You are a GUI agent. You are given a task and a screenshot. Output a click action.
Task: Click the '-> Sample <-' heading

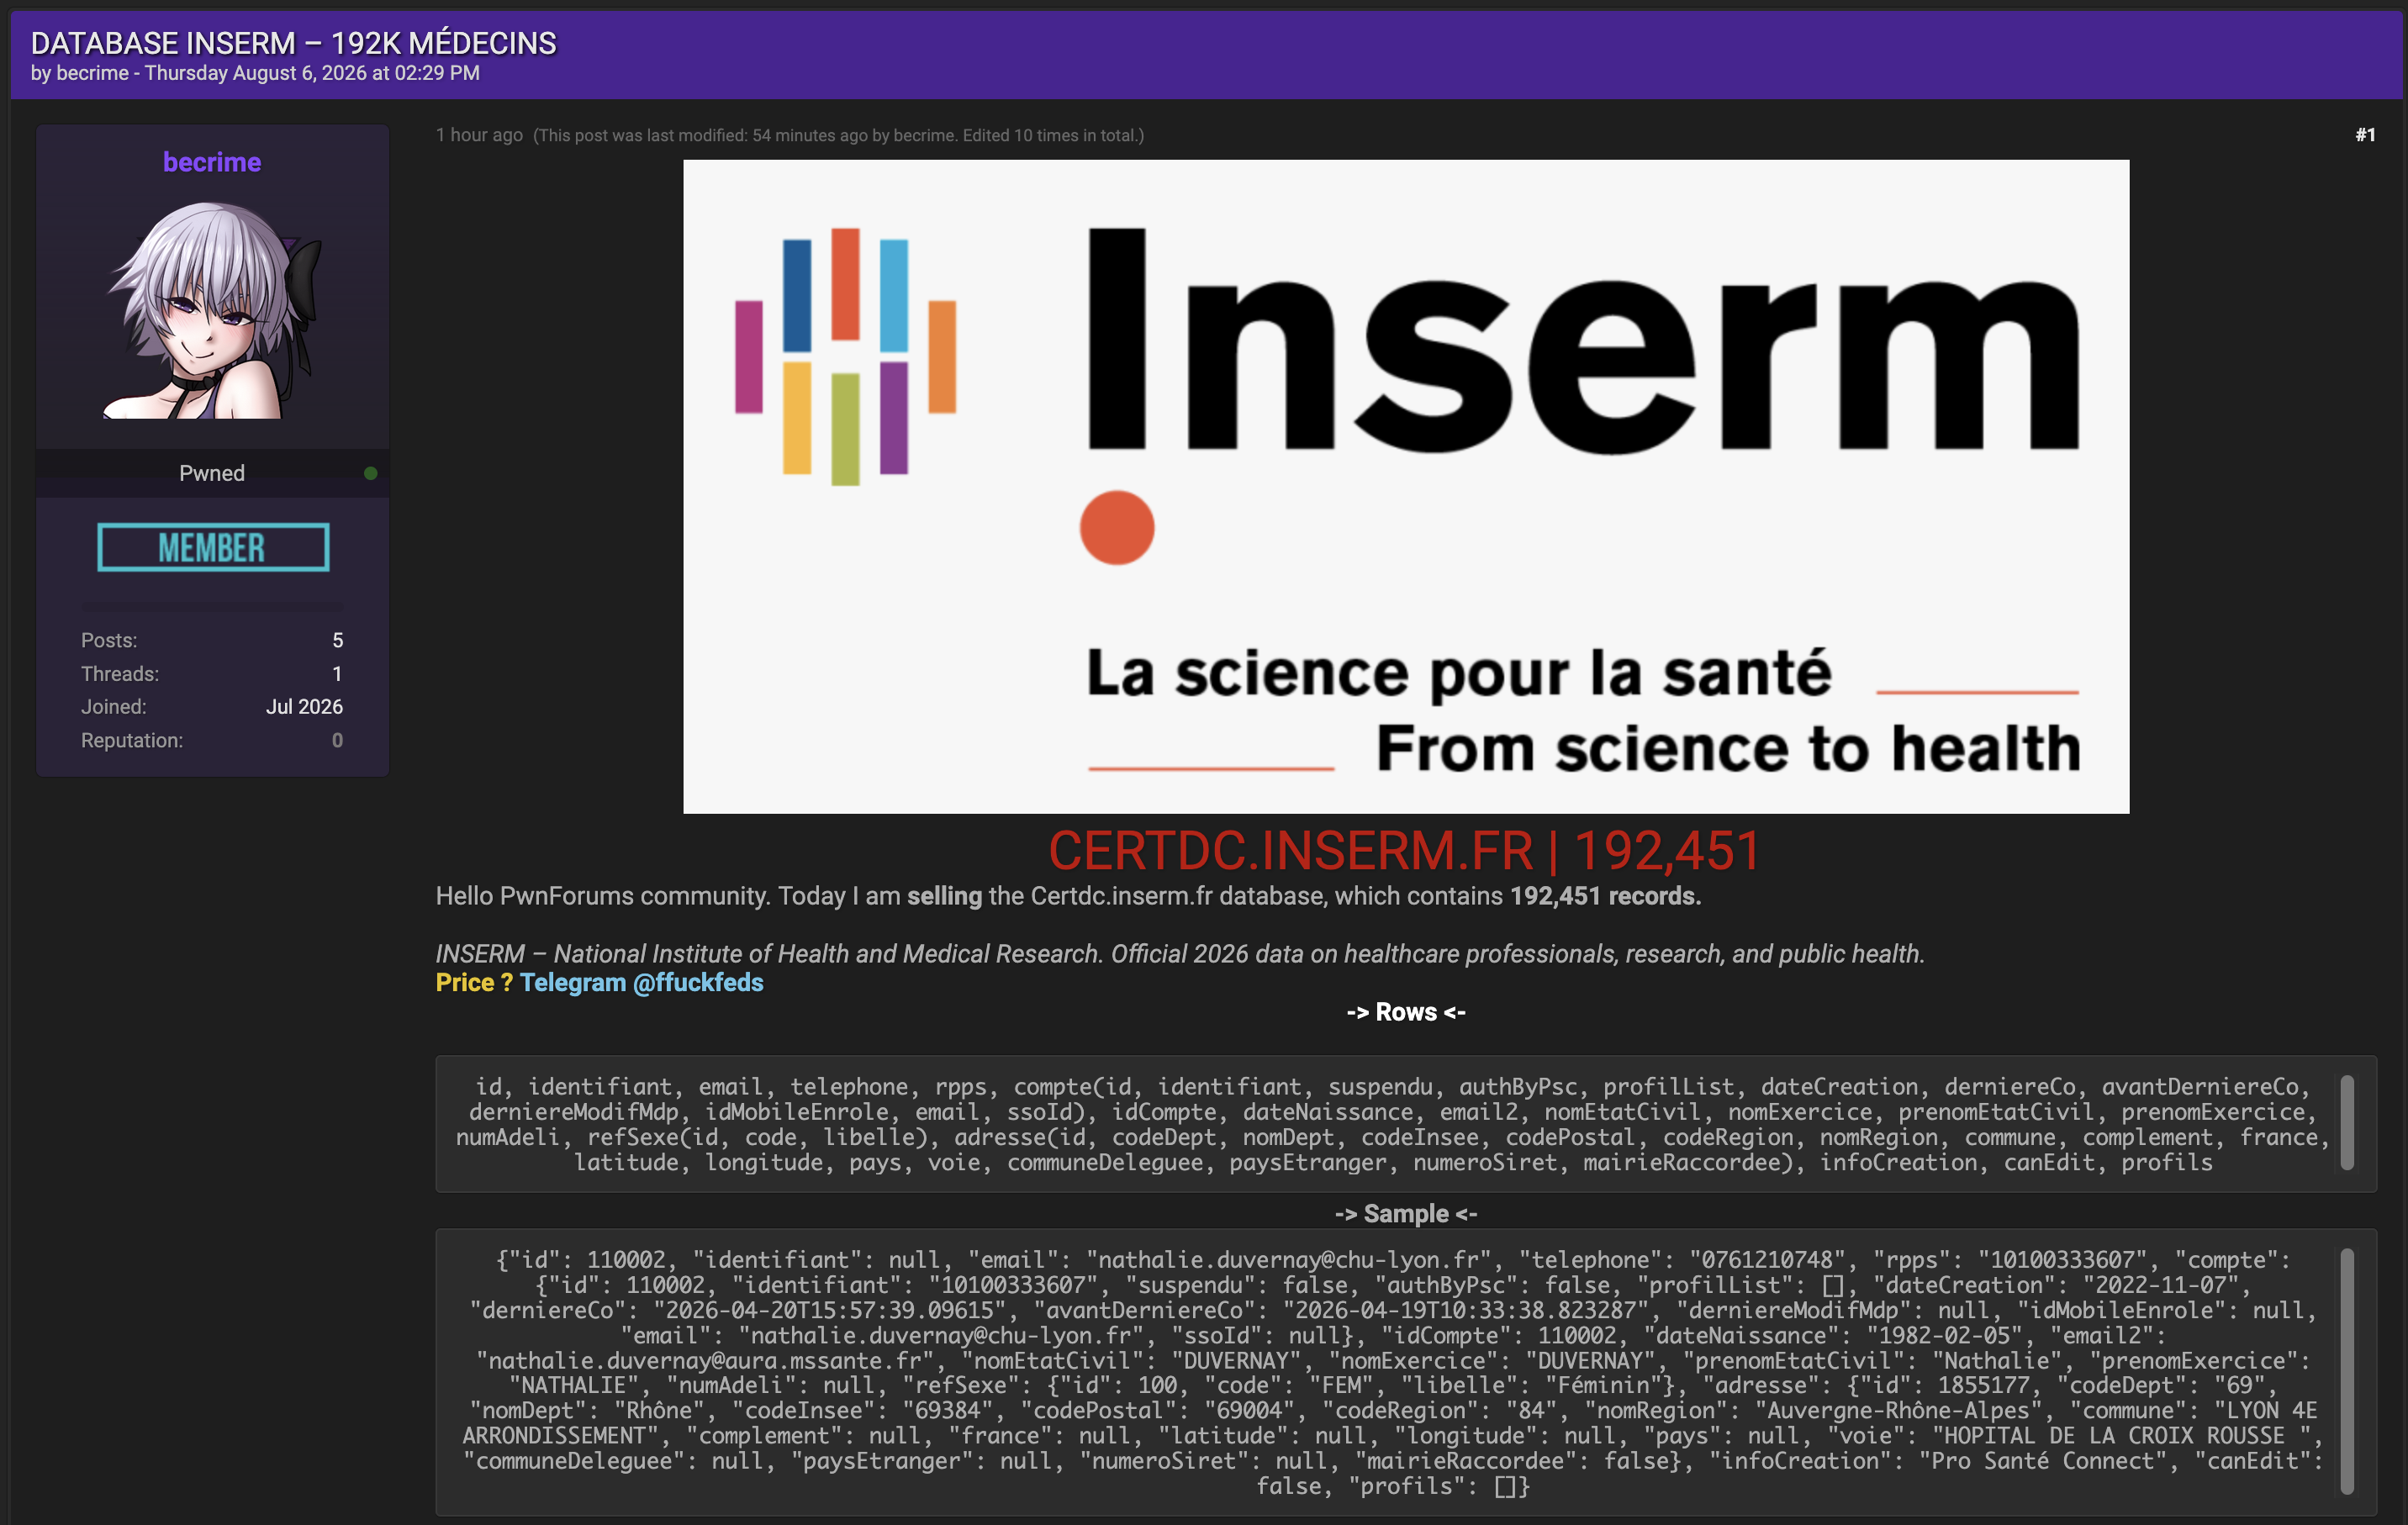[1406, 1214]
